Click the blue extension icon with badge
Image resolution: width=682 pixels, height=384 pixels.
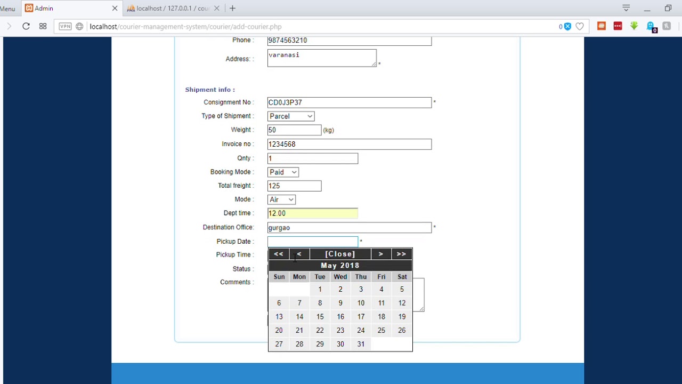(651, 26)
